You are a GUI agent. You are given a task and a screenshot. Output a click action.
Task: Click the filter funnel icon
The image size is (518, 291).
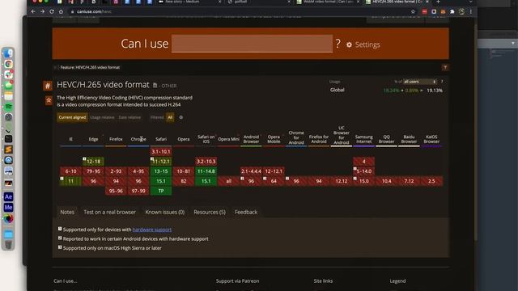pos(445,67)
